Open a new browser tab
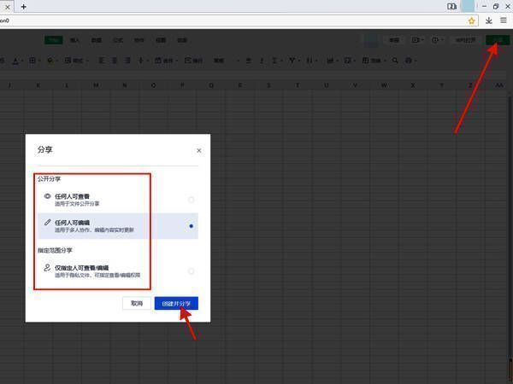Viewport: 513px width, 384px height. point(23,6)
